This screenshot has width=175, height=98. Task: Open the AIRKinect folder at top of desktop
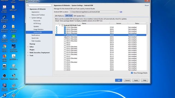pyautogui.click(x=13, y=8)
